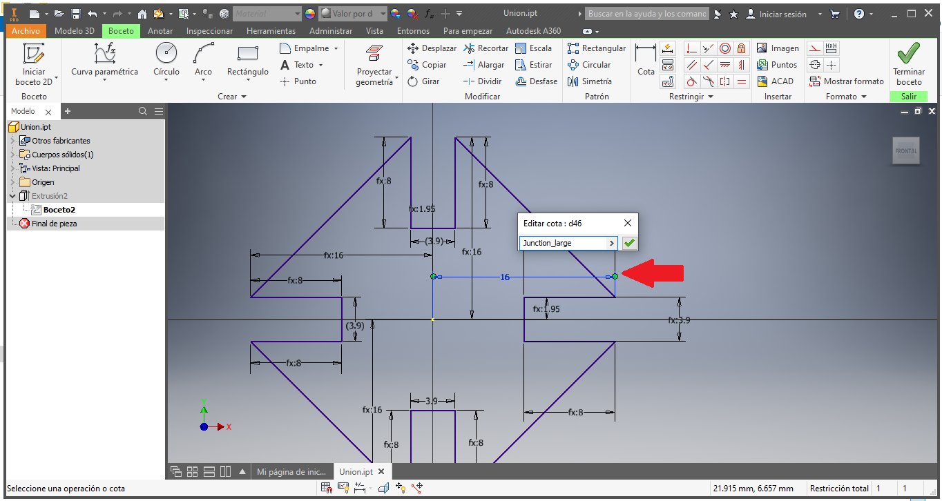Select the Estirar stretch tool
Viewport: 942px width, 501px height.
533,65
